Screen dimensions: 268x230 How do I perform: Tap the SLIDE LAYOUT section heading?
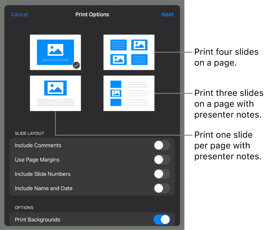(x=29, y=133)
